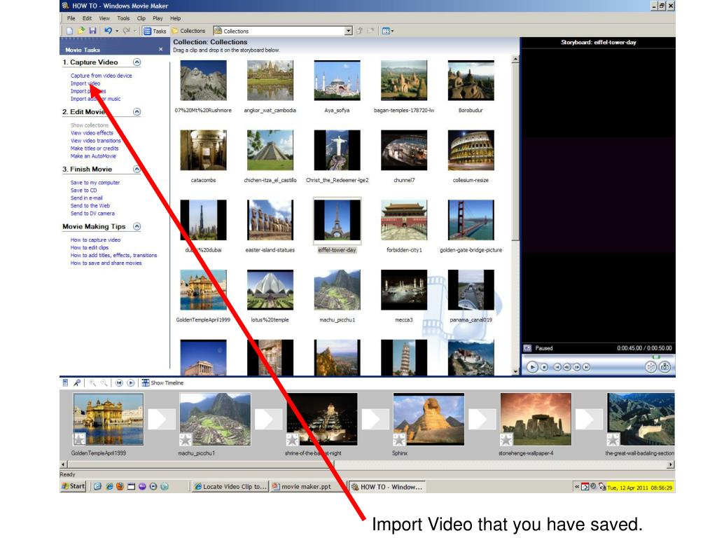Screen dimensions: 717x538
Task: Click Show Timeline button
Action: pyautogui.click(x=162, y=383)
